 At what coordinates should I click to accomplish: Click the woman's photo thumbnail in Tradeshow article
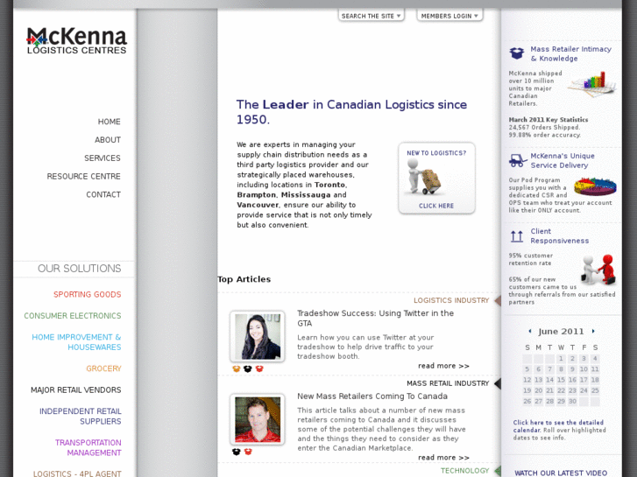coord(257,337)
